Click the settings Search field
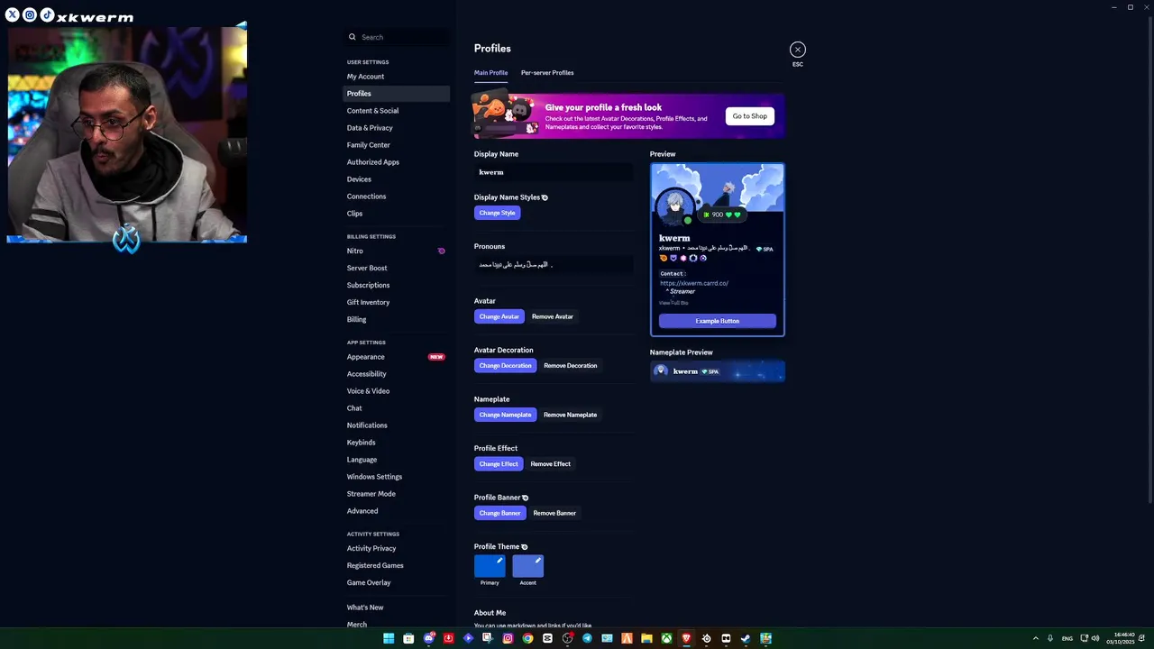Screen dimensions: 1154x649 click(x=397, y=37)
